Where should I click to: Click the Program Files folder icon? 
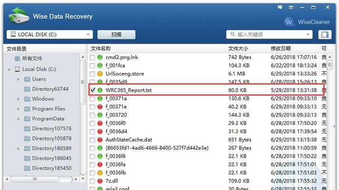click(27, 109)
